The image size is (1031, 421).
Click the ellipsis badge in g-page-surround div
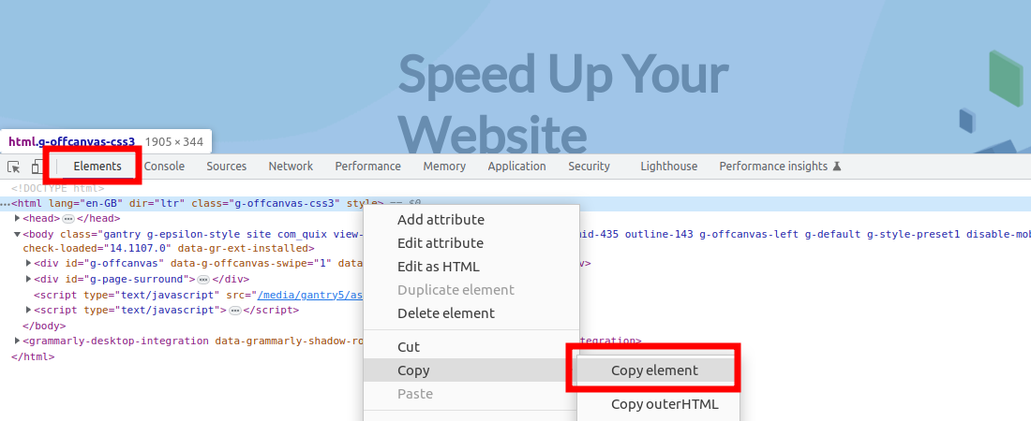[x=203, y=280]
